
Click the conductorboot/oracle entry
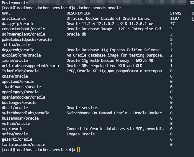[x=23, y=29]
